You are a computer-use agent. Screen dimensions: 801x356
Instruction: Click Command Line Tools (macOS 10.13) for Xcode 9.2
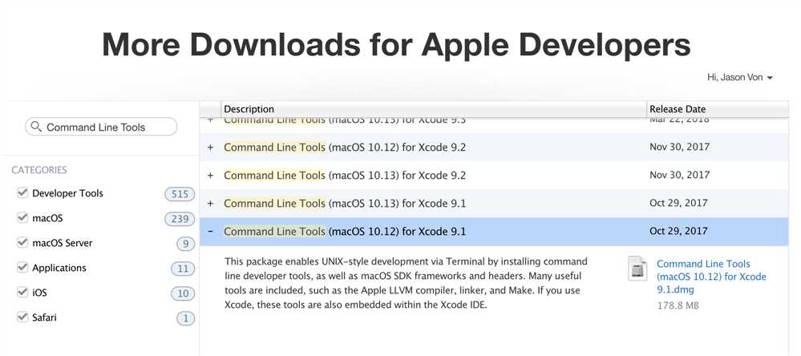[345, 175]
